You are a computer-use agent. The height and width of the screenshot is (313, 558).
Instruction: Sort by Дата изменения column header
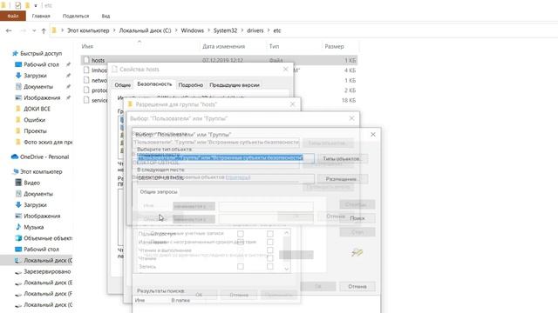pyautogui.click(x=223, y=46)
